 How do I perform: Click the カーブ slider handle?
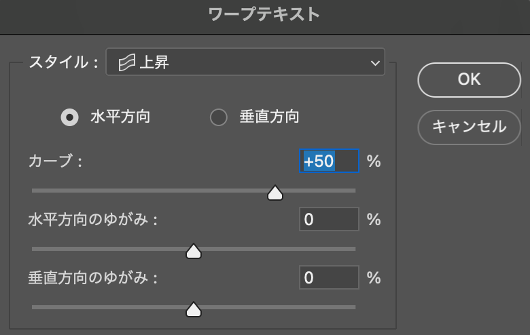click(275, 193)
